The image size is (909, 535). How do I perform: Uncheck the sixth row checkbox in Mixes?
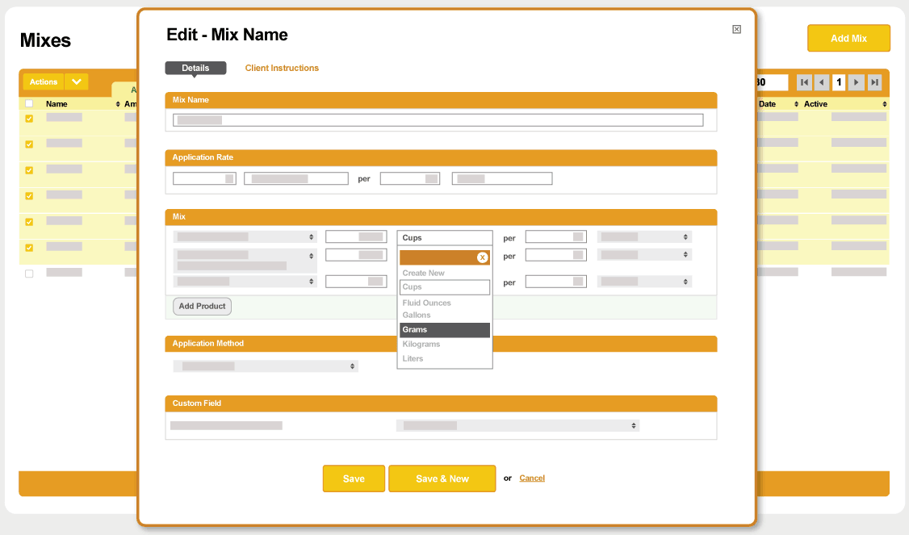[29, 248]
